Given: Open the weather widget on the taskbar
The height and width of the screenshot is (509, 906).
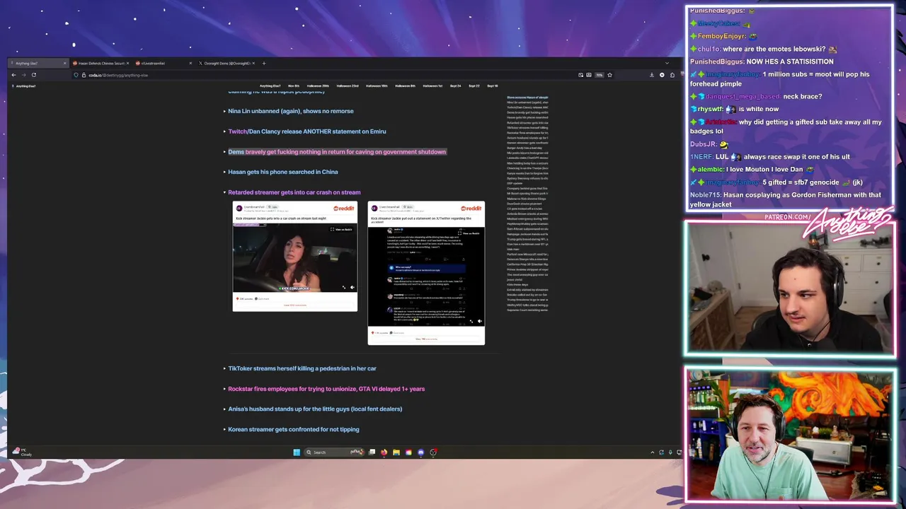Looking at the screenshot, I should (x=22, y=452).
